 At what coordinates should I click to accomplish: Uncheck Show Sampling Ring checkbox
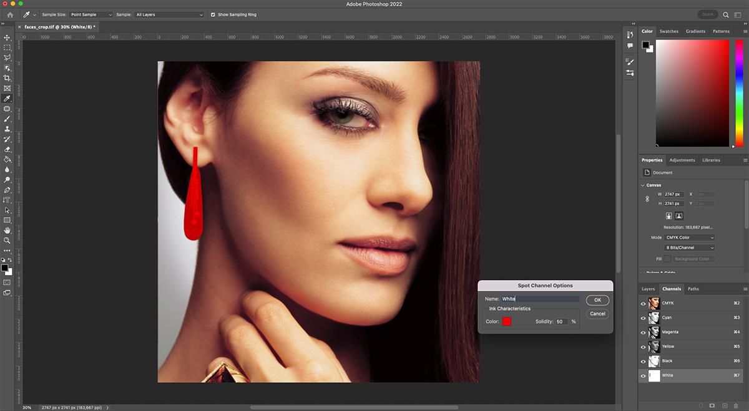pos(213,14)
